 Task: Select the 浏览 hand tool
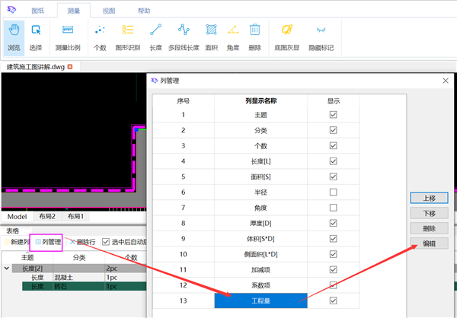coord(14,37)
